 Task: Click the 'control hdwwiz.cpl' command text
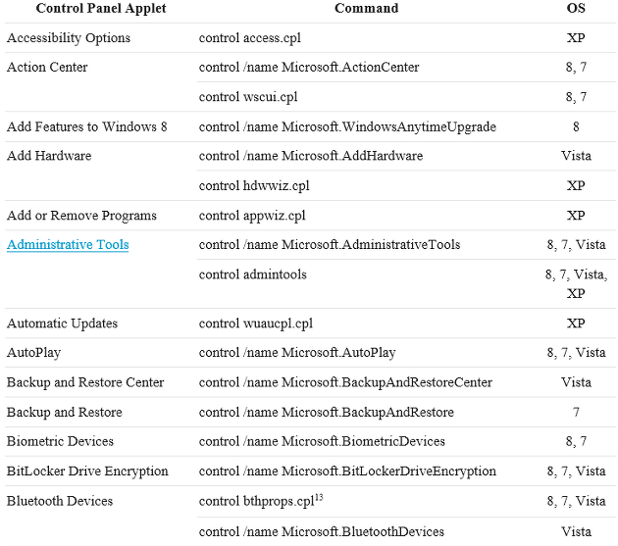[x=254, y=186]
